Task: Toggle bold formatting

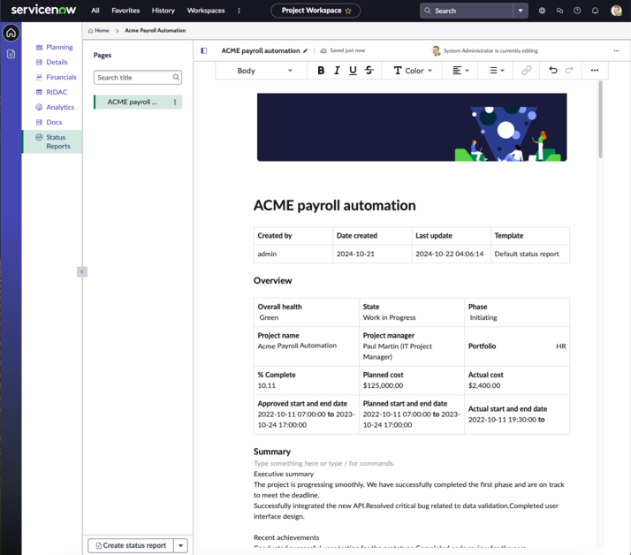Action: pyautogui.click(x=321, y=71)
